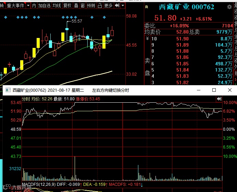Click the 西藏矿业 000762 stock title
Screen dimensions: 237x192
click(187, 7)
